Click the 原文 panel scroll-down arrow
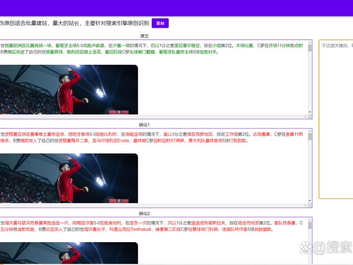 click(310, 112)
